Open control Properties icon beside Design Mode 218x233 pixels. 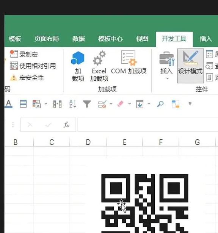209,54
